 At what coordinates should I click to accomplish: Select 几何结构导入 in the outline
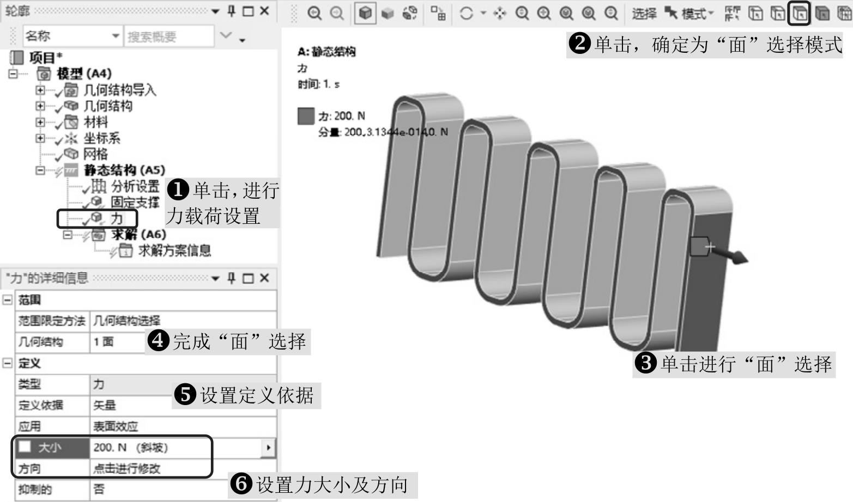click(x=120, y=90)
